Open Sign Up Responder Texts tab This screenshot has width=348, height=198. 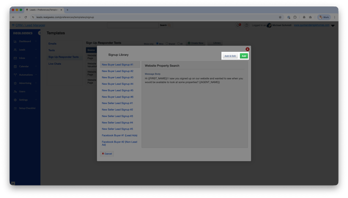63,57
